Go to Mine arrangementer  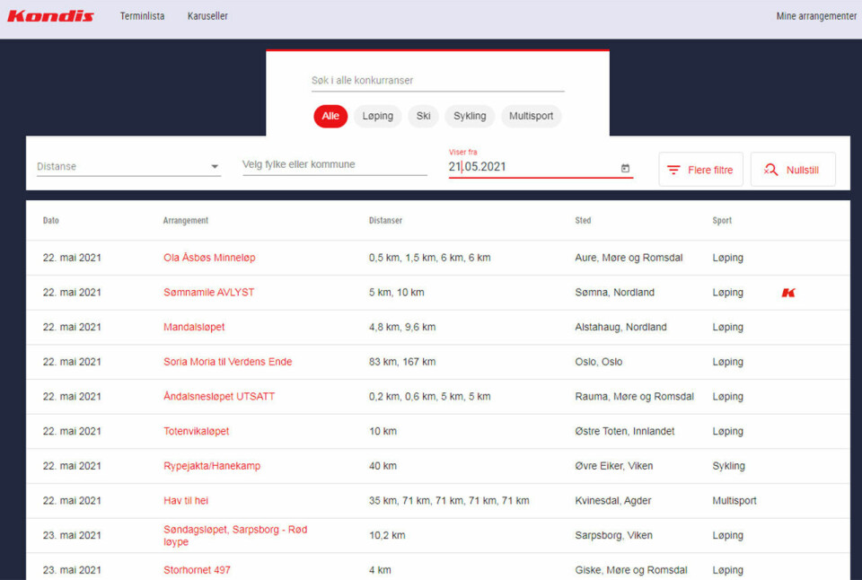816,16
